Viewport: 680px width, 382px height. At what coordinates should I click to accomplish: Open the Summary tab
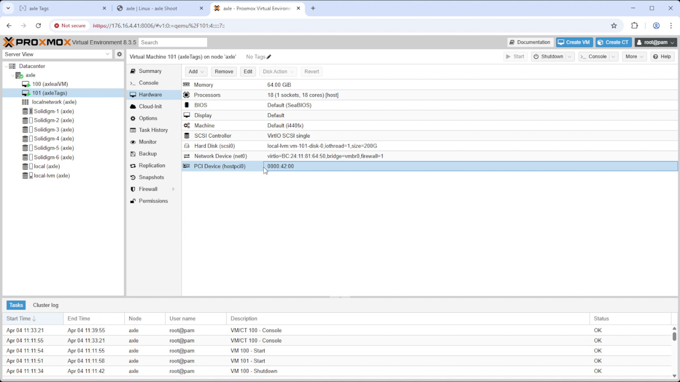click(x=153, y=71)
